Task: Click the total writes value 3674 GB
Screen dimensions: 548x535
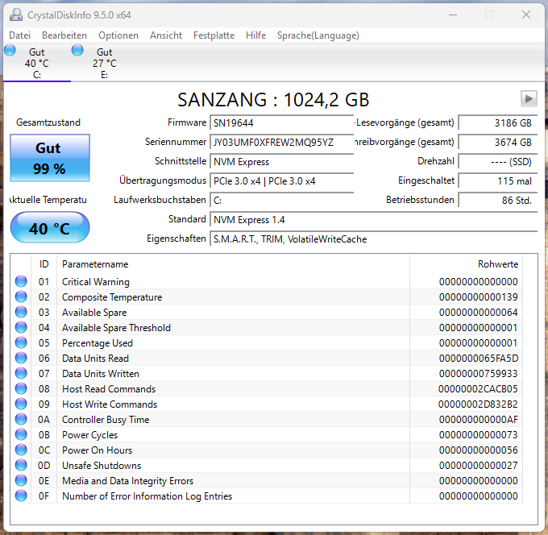Action: pyautogui.click(x=498, y=143)
